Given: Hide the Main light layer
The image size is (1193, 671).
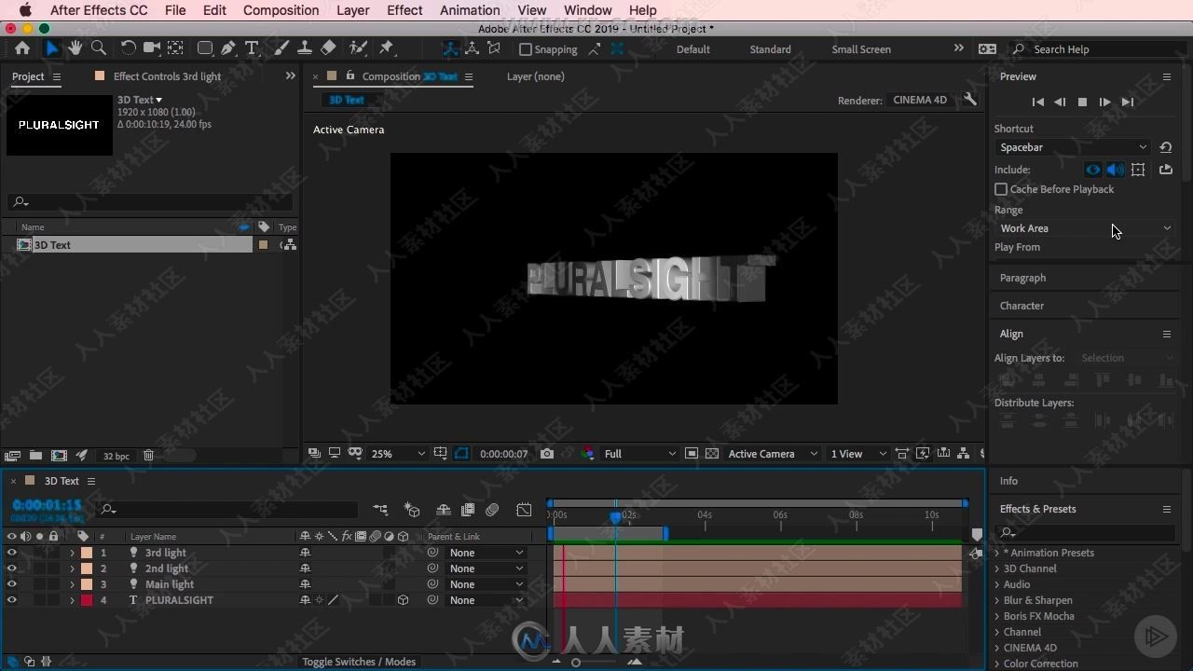Looking at the screenshot, I should (11, 584).
